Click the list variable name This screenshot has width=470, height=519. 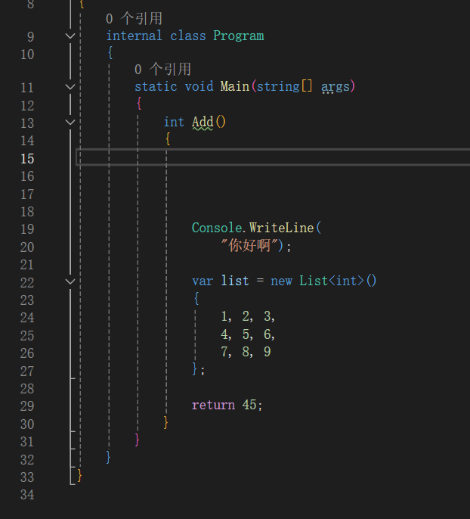pos(235,281)
